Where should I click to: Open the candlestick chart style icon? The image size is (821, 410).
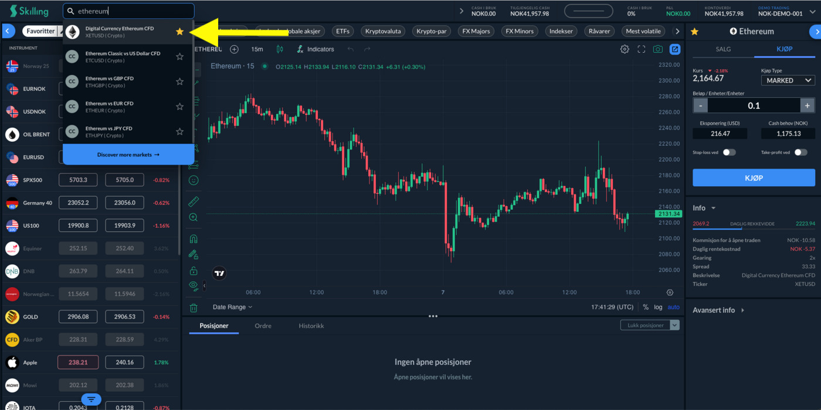[279, 49]
